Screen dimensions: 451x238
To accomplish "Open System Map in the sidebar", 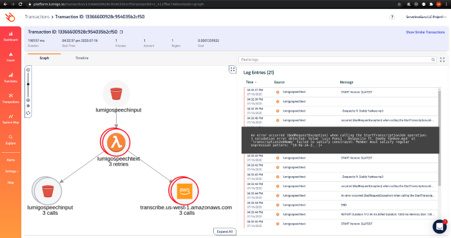I will [11, 119].
